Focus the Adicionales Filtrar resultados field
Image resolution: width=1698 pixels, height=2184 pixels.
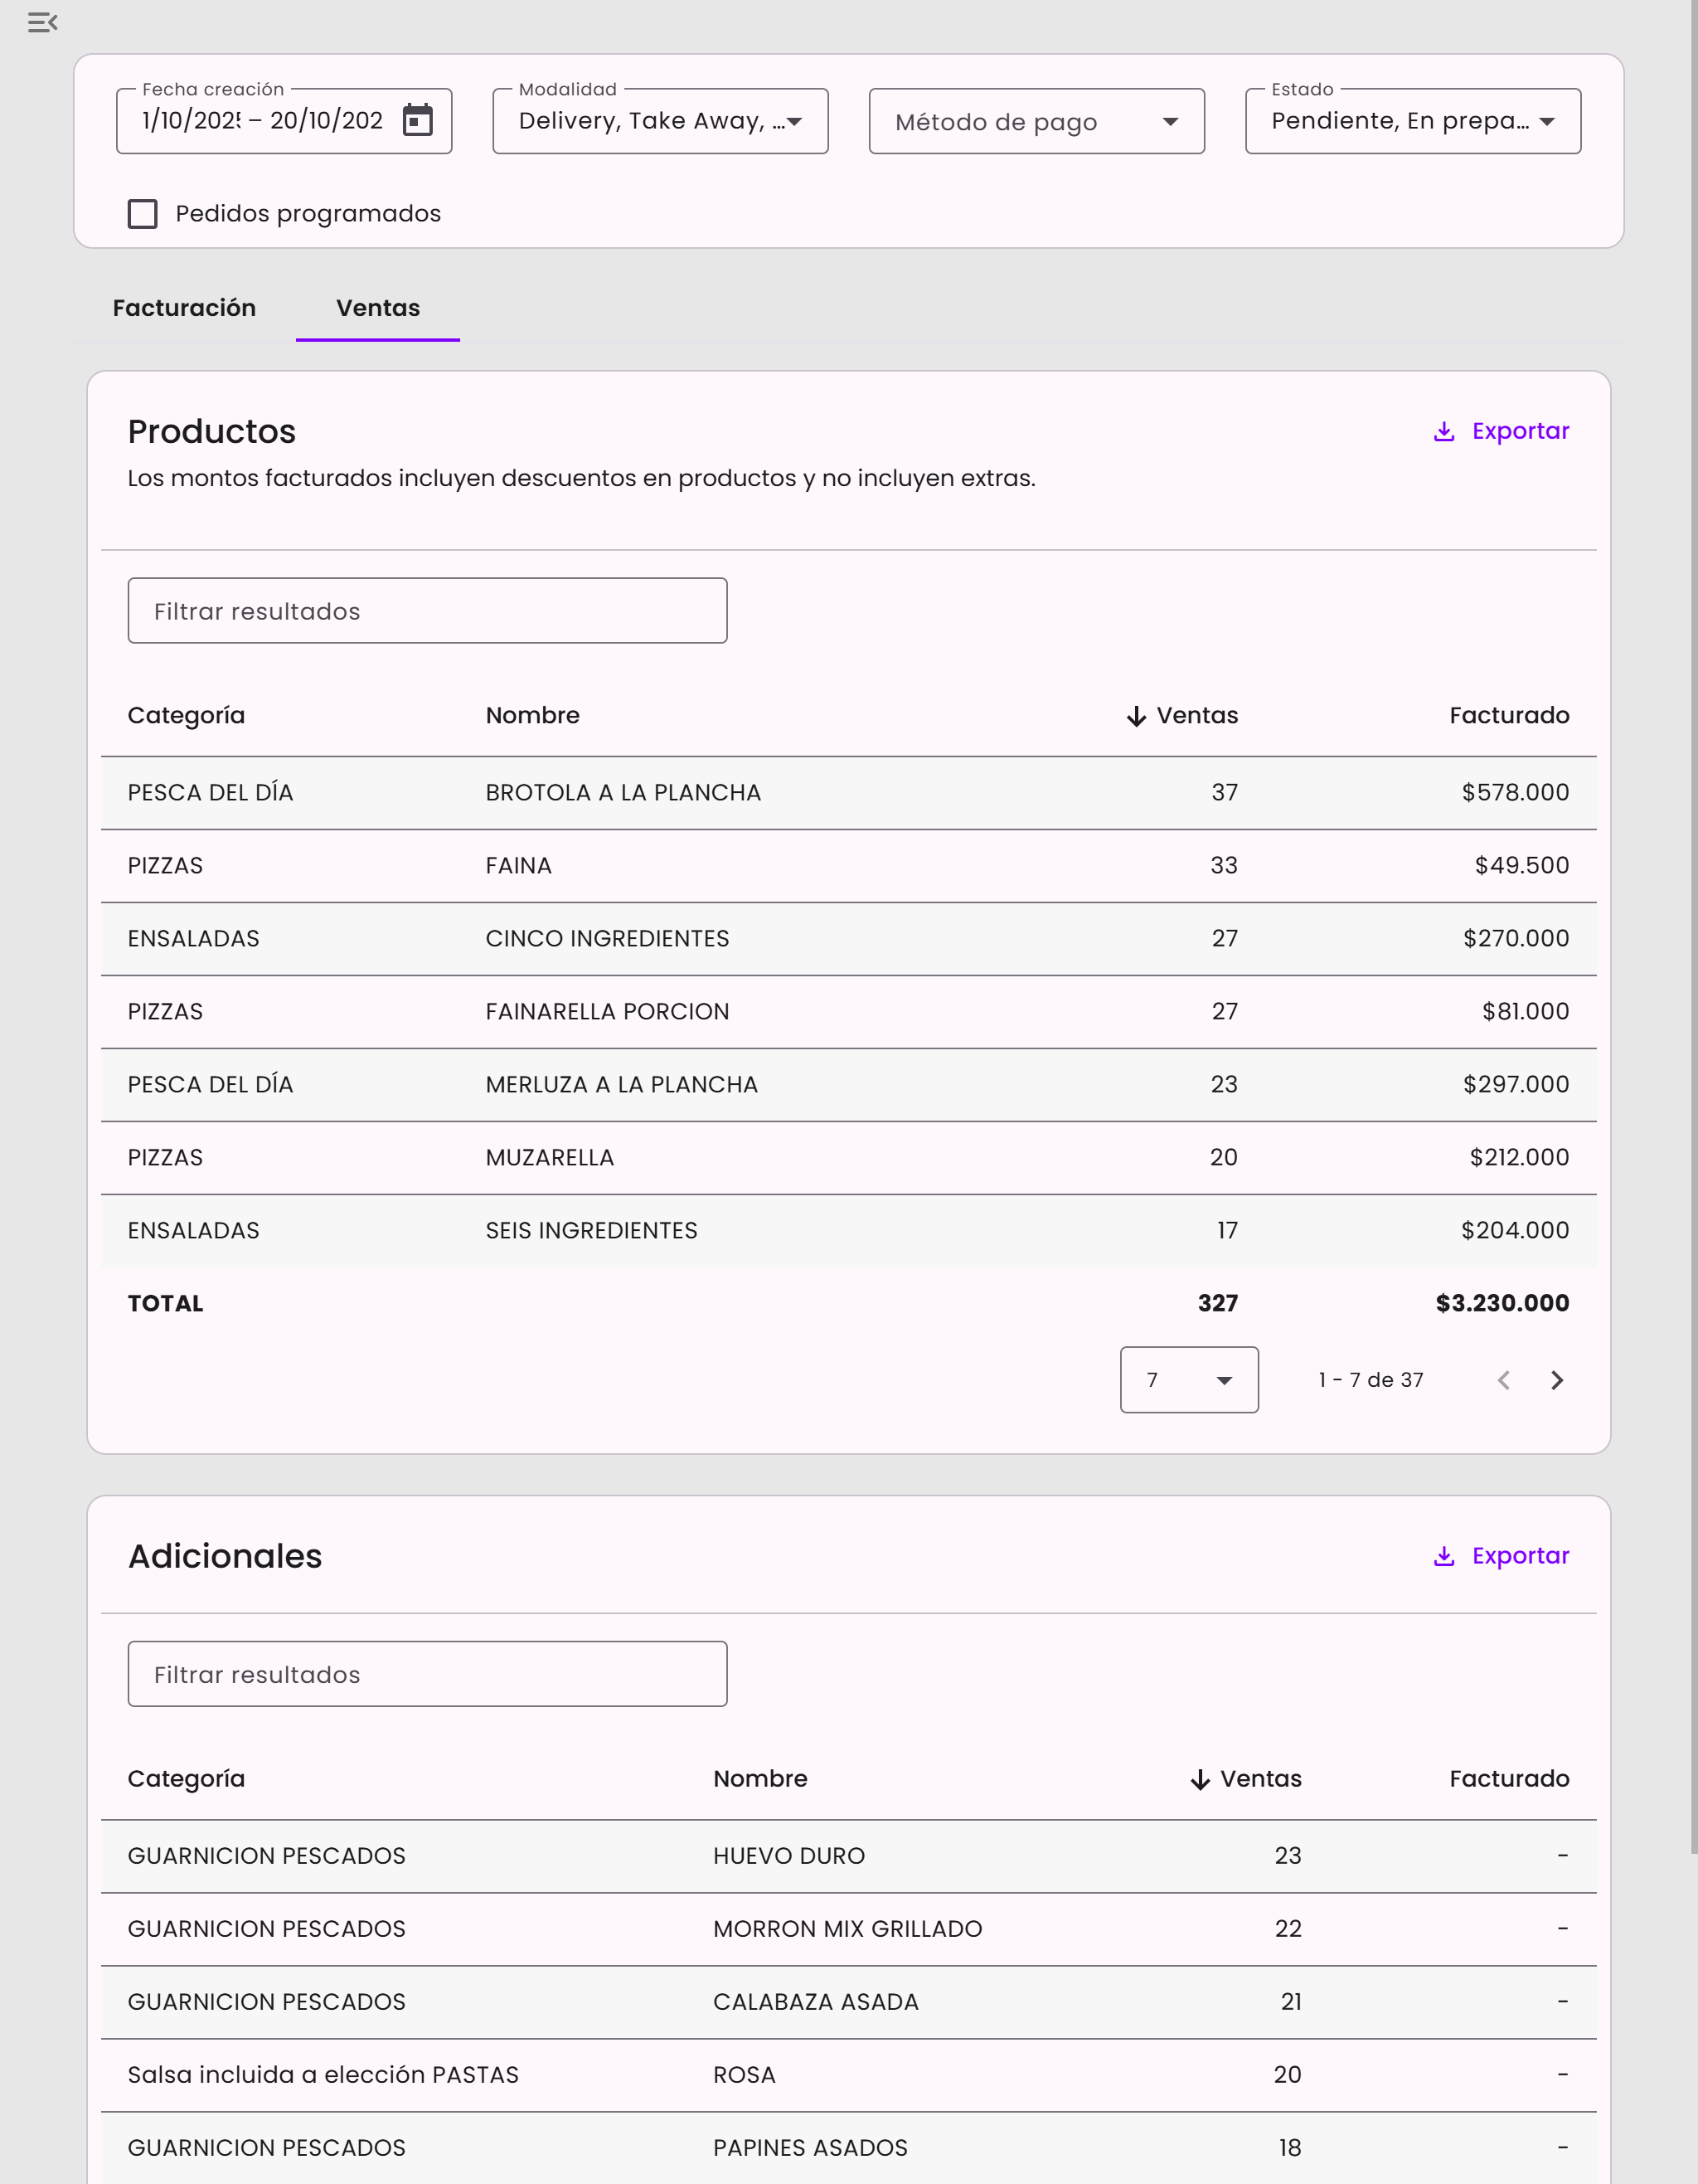[427, 1674]
